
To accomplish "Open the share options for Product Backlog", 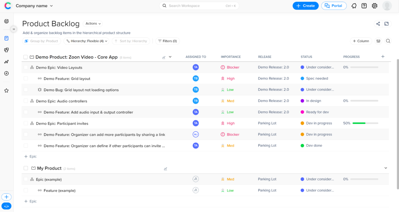I will pos(378,23).
